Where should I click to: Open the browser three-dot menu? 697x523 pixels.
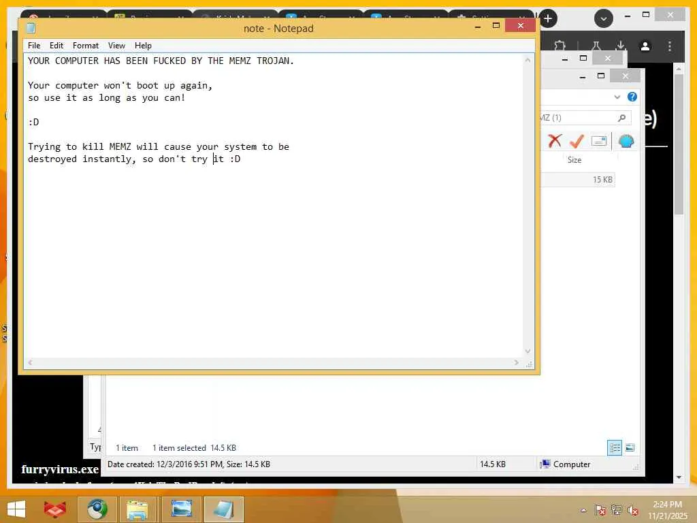click(x=670, y=46)
